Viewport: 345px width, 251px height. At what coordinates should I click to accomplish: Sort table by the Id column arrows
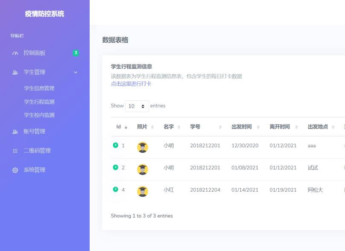point(126,127)
